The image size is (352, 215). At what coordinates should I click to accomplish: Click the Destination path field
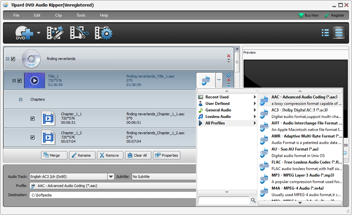tap(113, 195)
